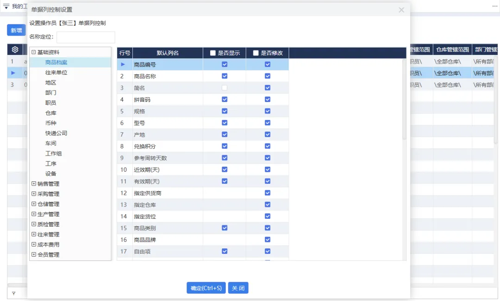Enable display checkbox for 简名 row

(225, 88)
